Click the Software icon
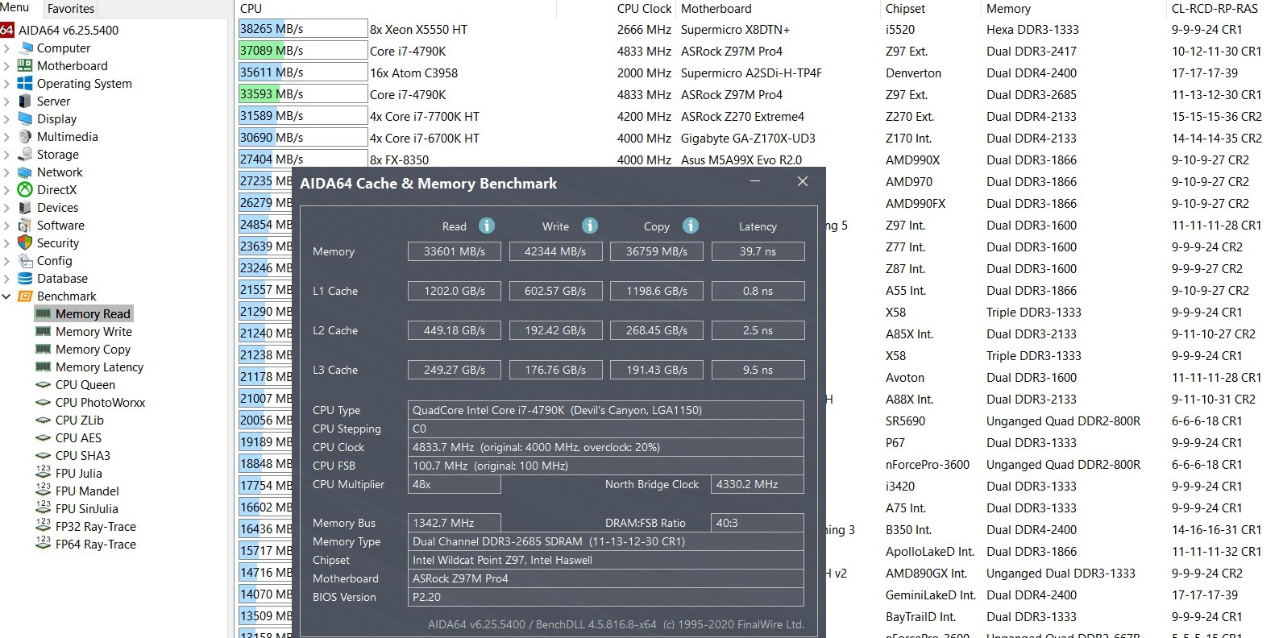This screenshot has width=1279, height=638. tap(26, 226)
